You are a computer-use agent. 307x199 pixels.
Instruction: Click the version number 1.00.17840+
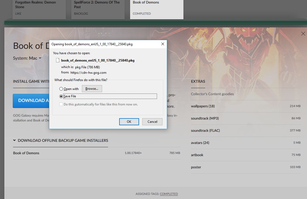tap(133, 153)
